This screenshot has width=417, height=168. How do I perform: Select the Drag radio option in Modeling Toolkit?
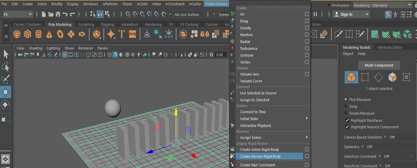pos(346,106)
